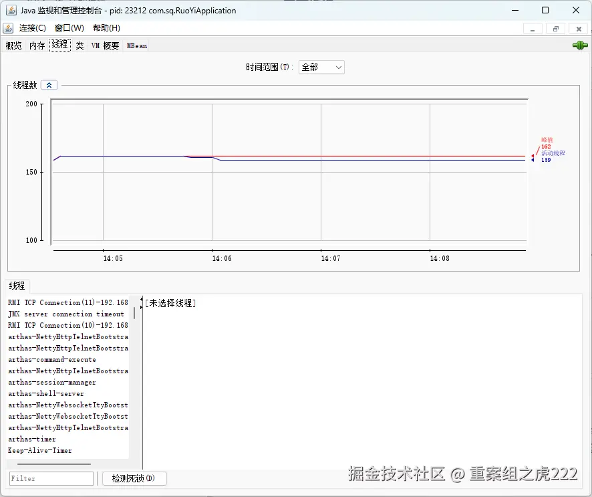
Task: Click the 14:08 time axis label
Action: (x=440, y=258)
